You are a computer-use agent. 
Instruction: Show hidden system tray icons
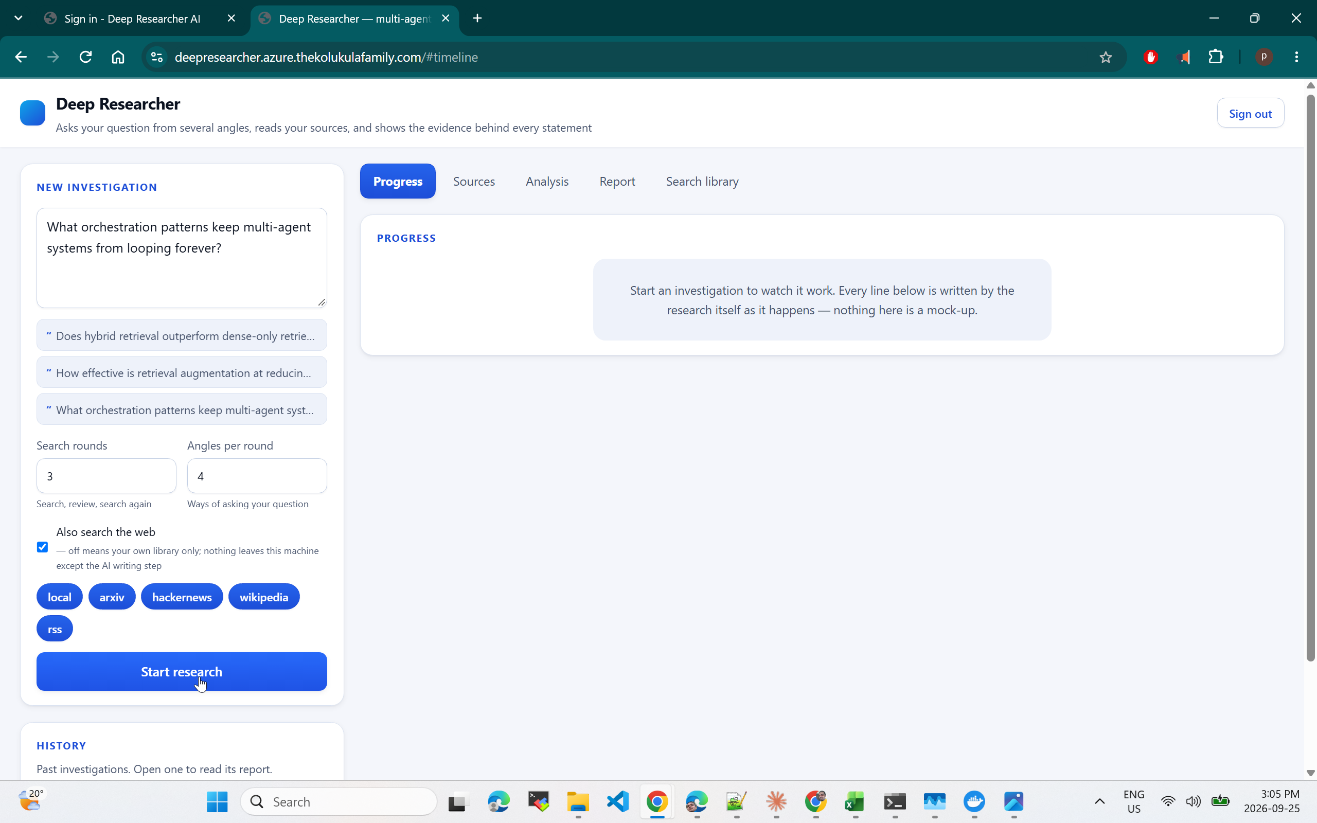tap(1099, 801)
